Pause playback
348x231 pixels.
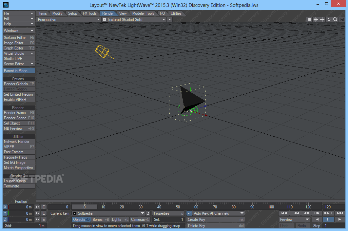click(x=328, y=219)
